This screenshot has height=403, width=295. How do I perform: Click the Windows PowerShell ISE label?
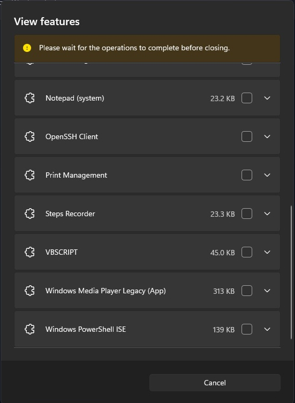coord(86,329)
